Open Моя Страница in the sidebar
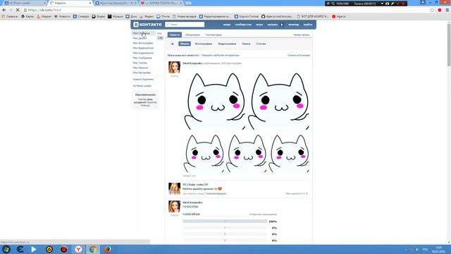 (x=141, y=33)
